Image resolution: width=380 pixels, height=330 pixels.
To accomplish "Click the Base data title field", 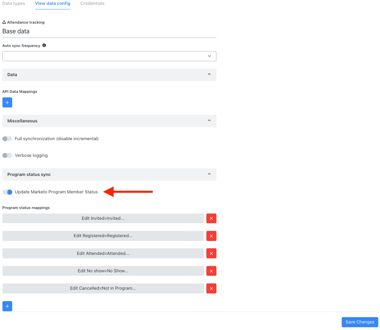I will [109, 32].
